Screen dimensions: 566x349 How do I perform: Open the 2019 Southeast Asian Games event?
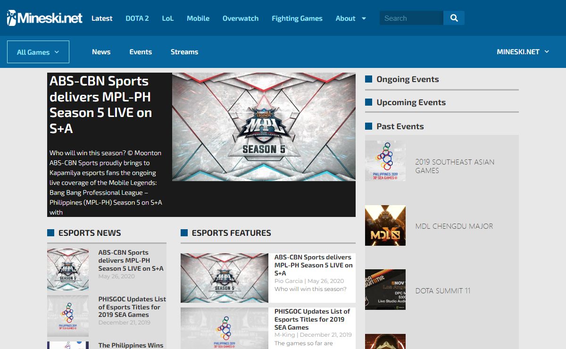pyautogui.click(x=455, y=166)
